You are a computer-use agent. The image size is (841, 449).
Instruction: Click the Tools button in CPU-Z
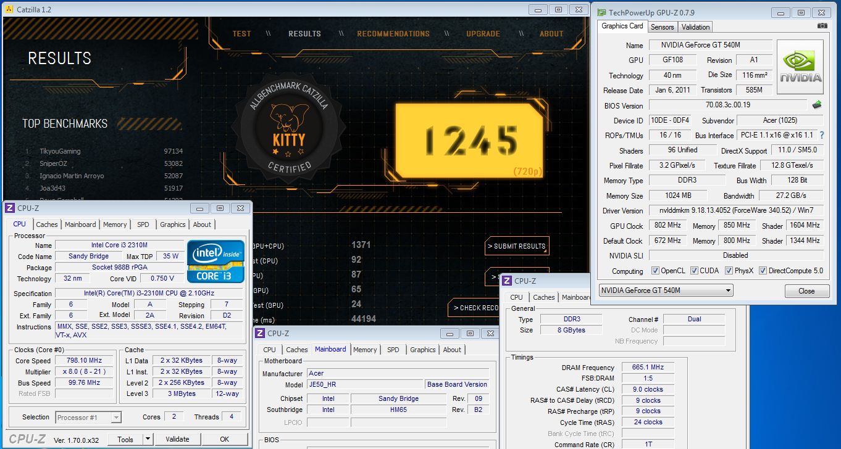tap(125, 439)
